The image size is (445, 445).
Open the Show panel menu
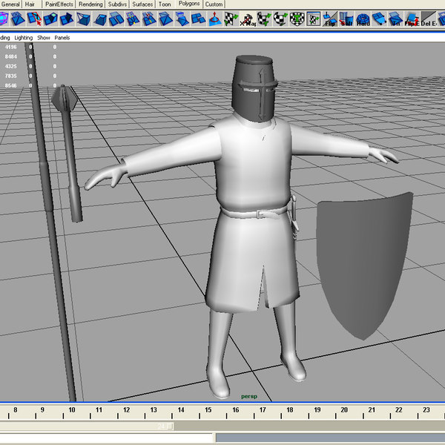pos(44,38)
